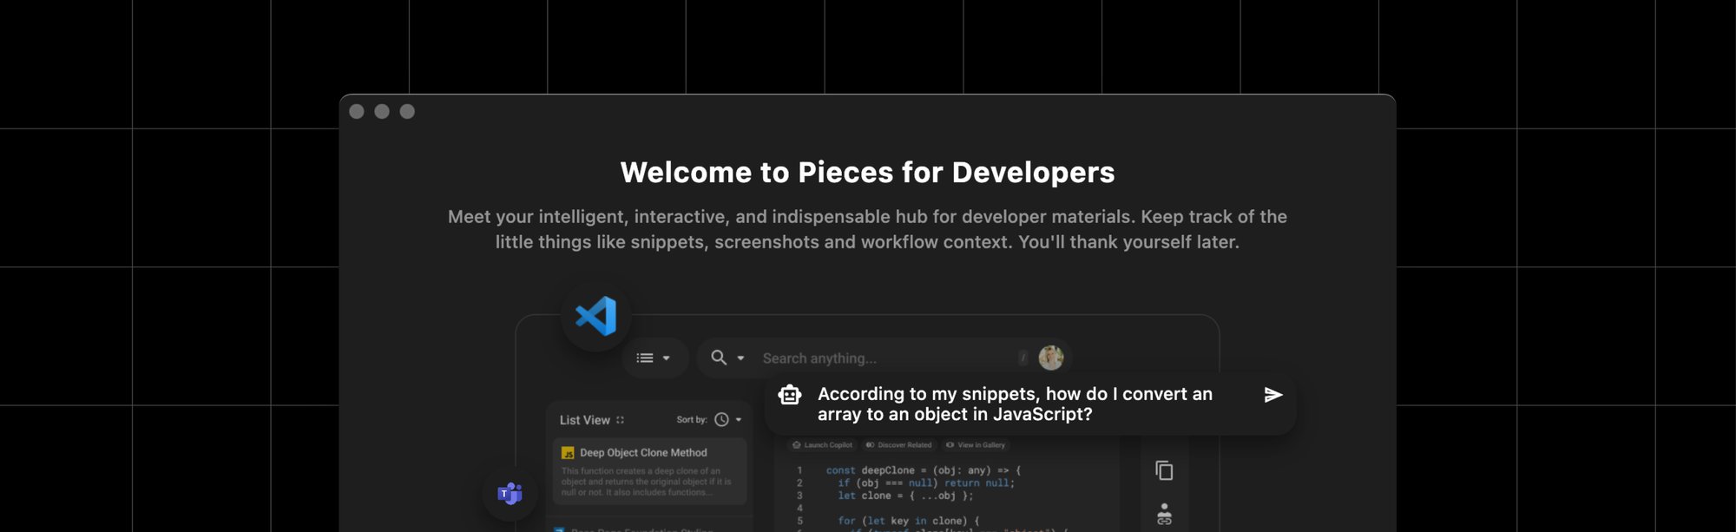Send the copilot question with the arrow icon
This screenshot has height=532, width=1736.
coord(1273,395)
